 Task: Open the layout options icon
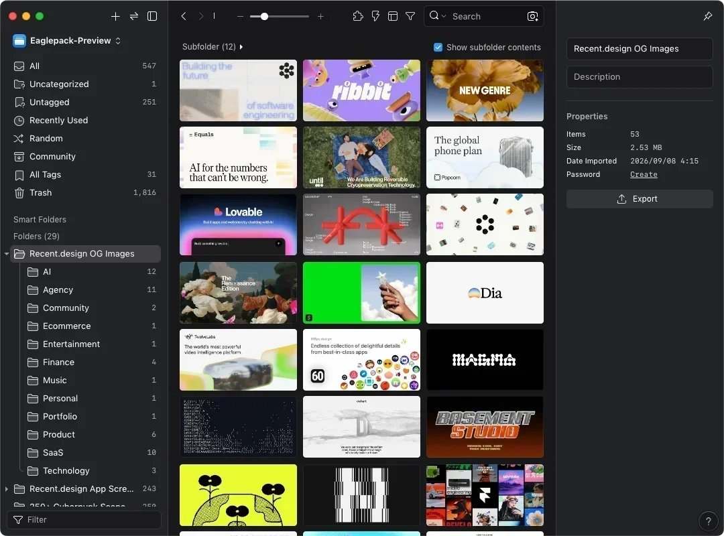click(x=392, y=16)
